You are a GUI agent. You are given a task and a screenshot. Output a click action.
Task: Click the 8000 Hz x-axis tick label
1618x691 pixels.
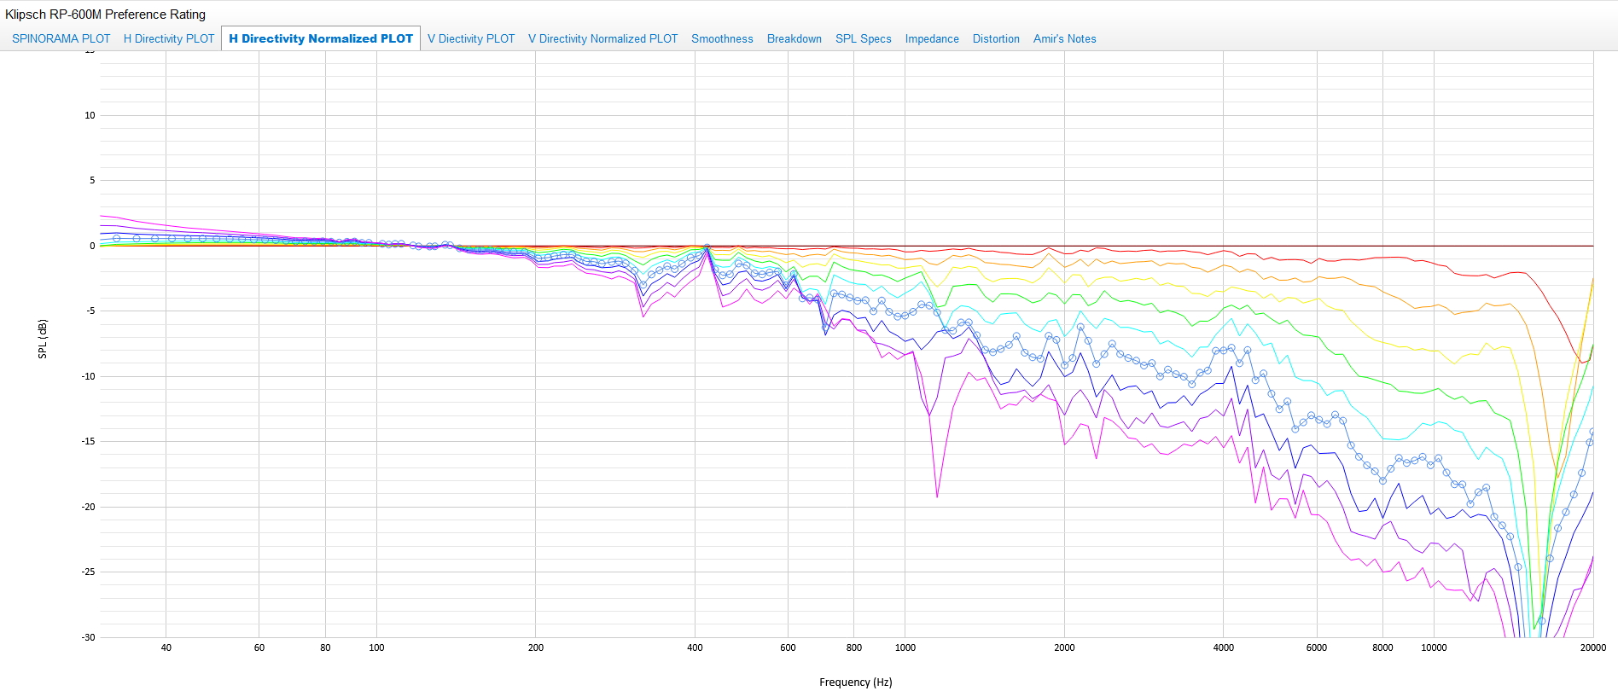click(1382, 647)
